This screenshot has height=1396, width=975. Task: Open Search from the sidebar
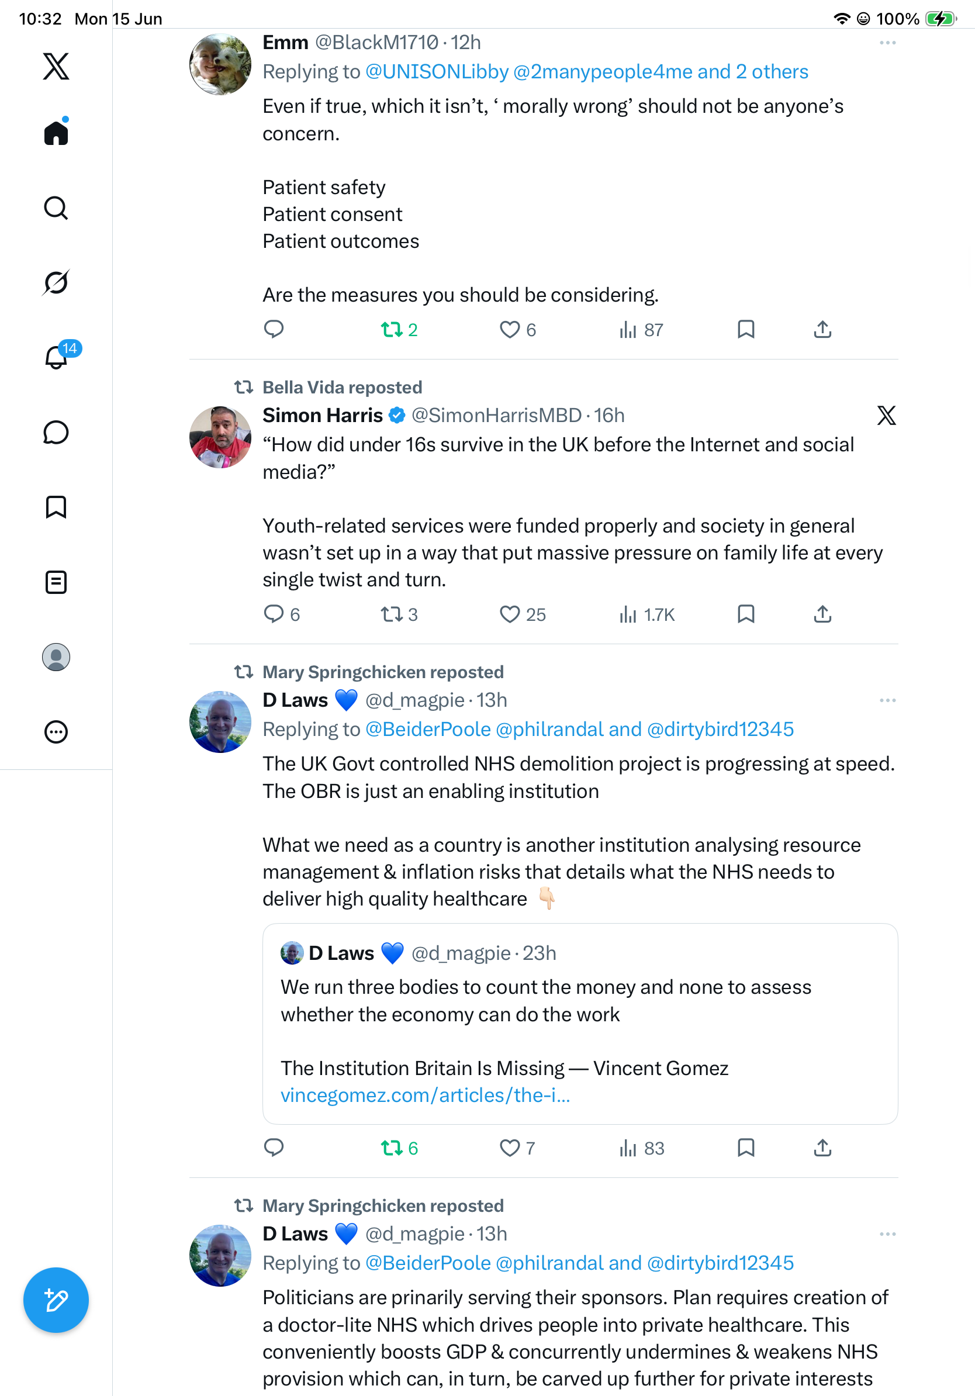(56, 208)
